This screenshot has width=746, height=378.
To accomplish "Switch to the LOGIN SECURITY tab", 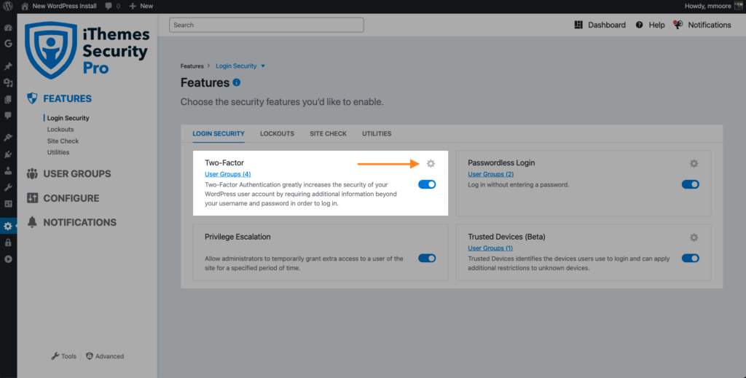I will click(219, 133).
